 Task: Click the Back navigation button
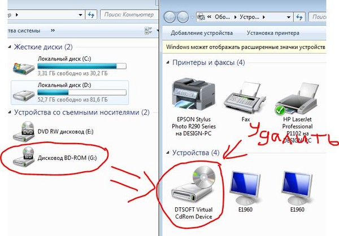pos(169,17)
